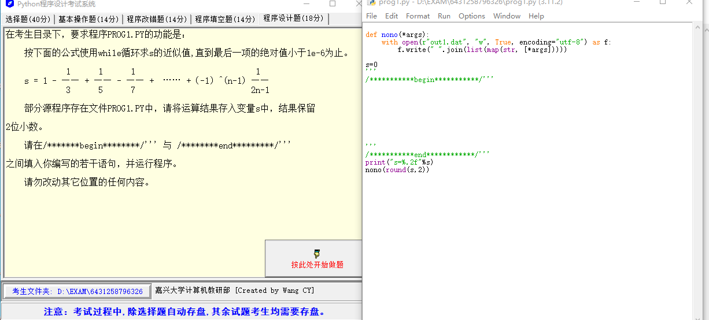Close the exam system window
Image resolution: width=709 pixels, height=320 pixels.
(359, 3)
